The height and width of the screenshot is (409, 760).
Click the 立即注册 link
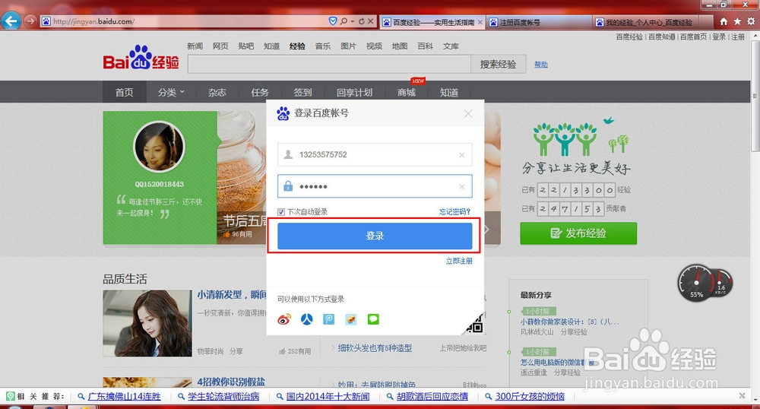pyautogui.click(x=459, y=261)
